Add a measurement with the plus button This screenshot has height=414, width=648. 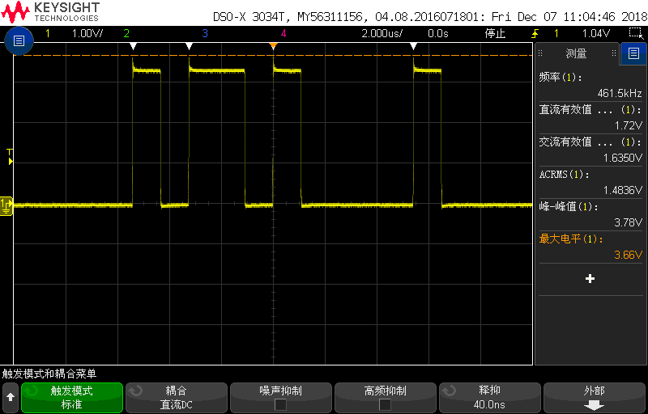(x=590, y=279)
